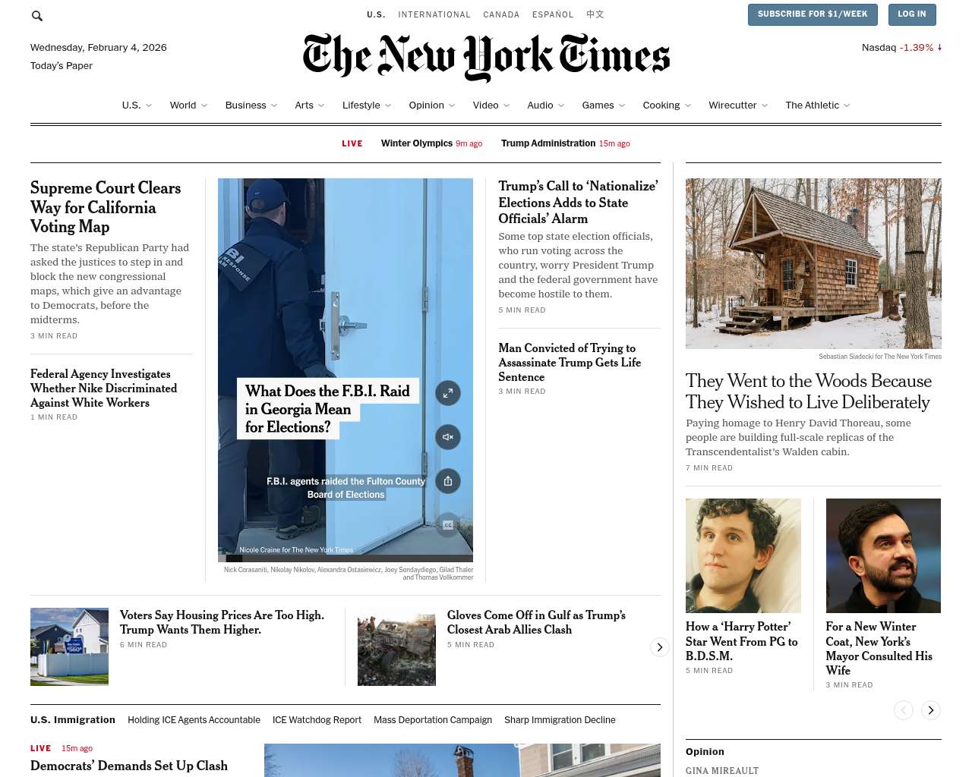The width and height of the screenshot is (972, 777).
Task: Open the Walden cabin replica photo
Action: [813, 263]
